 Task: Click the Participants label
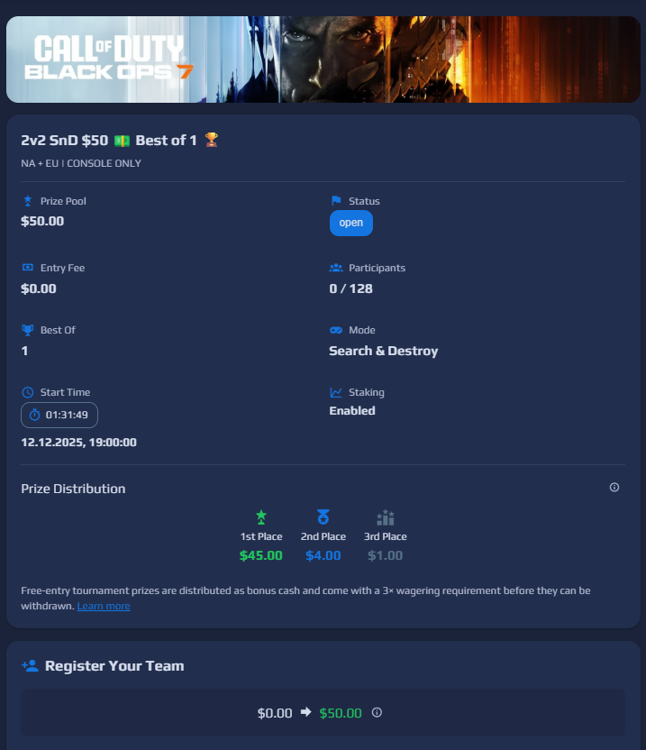click(x=377, y=268)
